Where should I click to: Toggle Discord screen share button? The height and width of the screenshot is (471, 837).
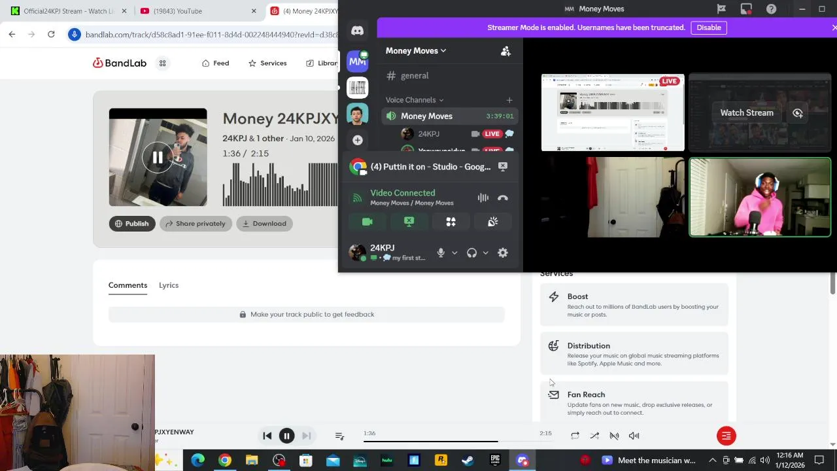[409, 222]
